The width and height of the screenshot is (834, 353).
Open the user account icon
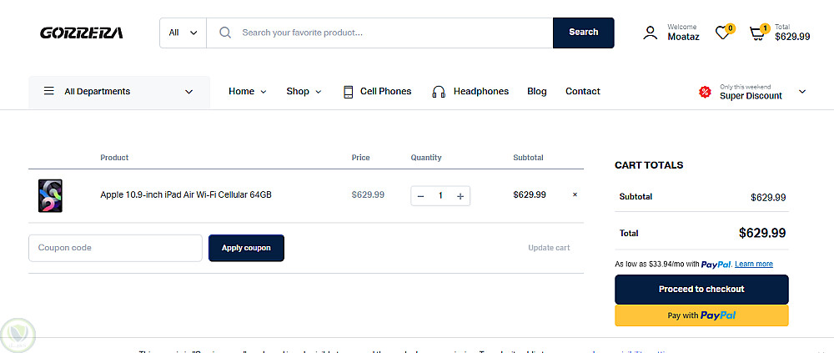650,33
